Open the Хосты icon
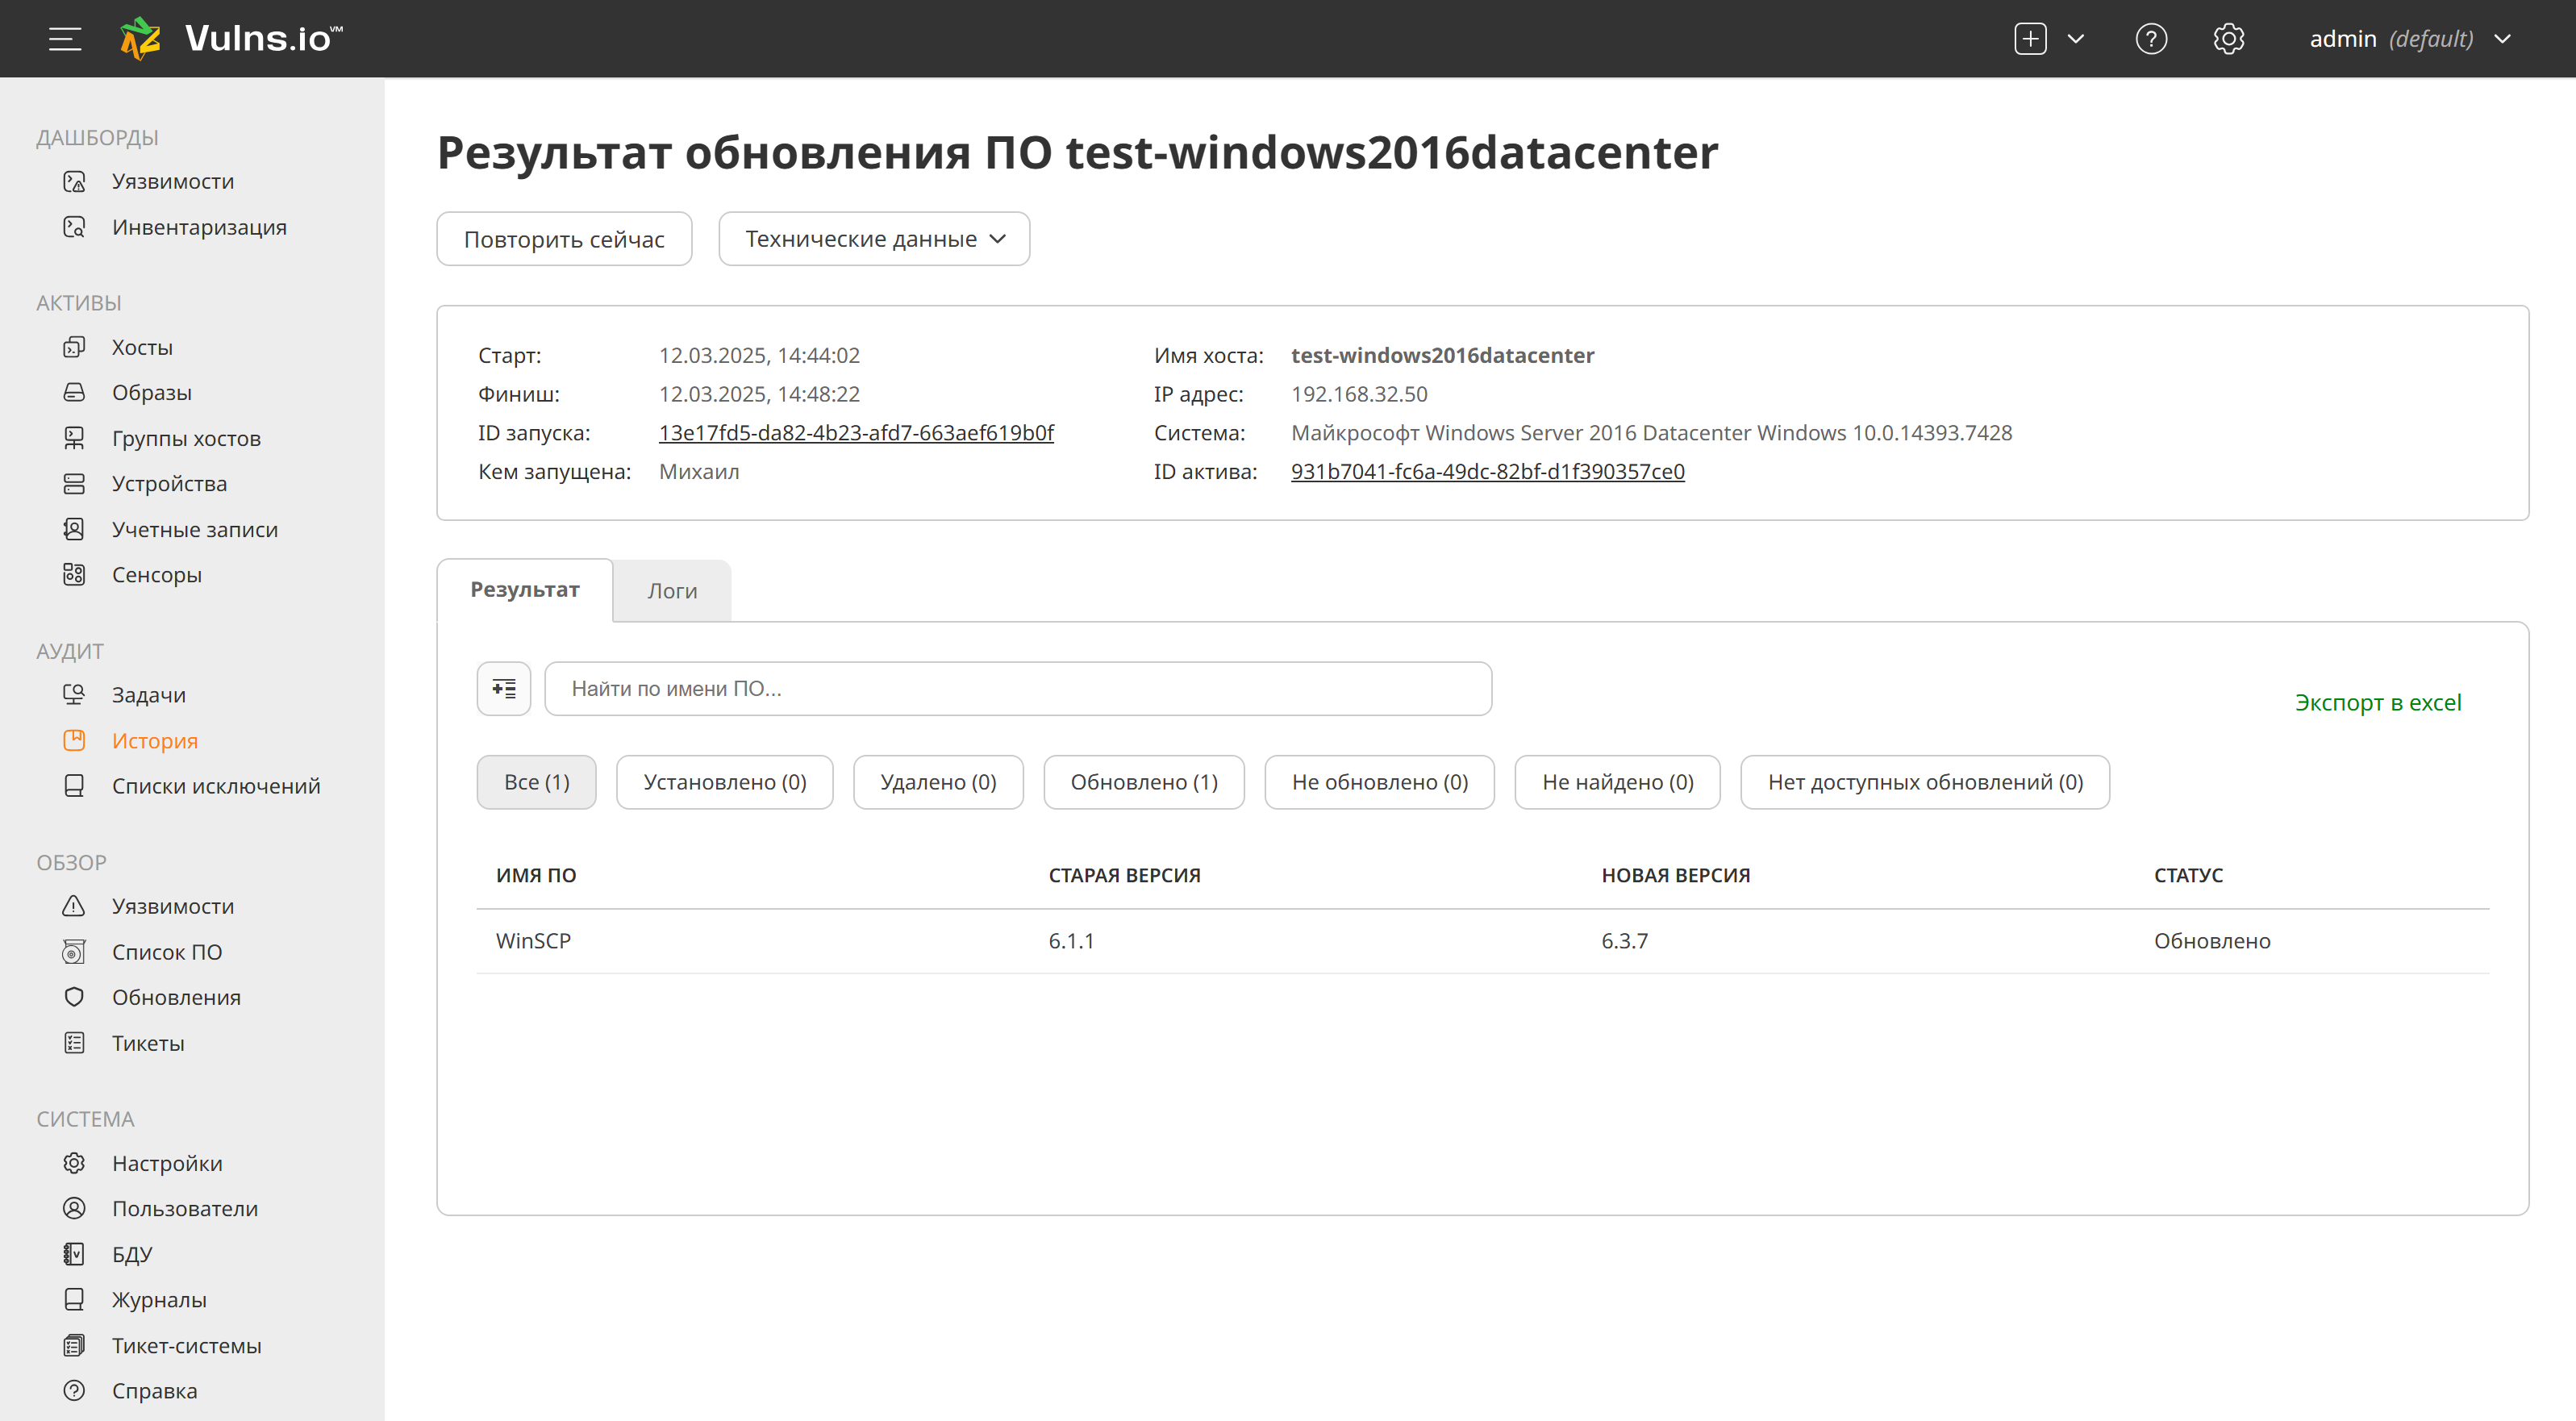Viewport: 2576px width, 1421px height. 74,347
